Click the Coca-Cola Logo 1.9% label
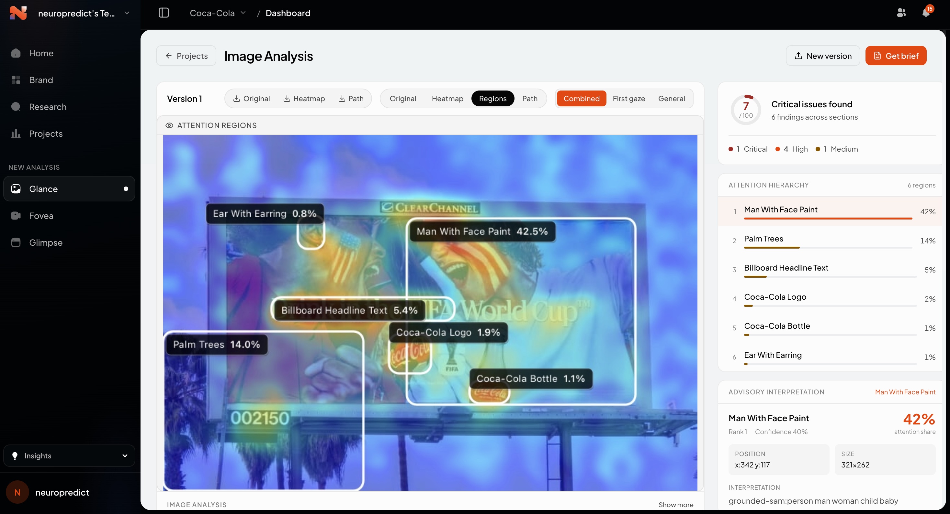The width and height of the screenshot is (950, 514). [448, 332]
